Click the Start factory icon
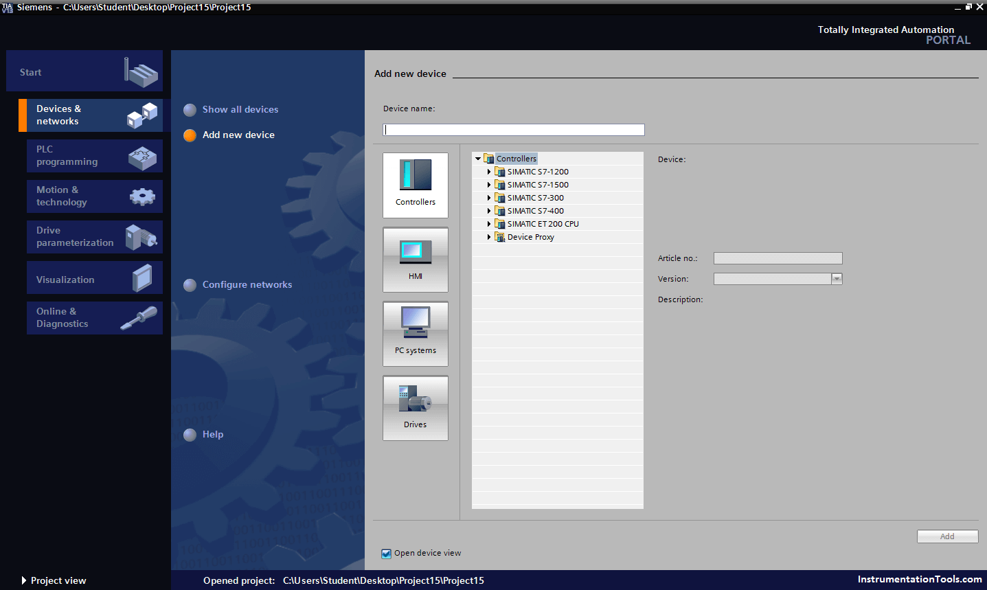The image size is (987, 590). coord(141,72)
